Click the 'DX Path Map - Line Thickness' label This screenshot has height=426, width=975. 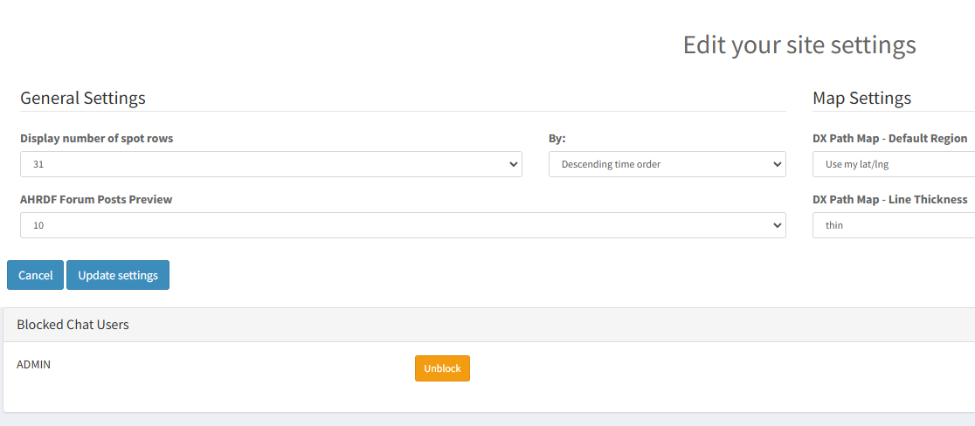[889, 199]
